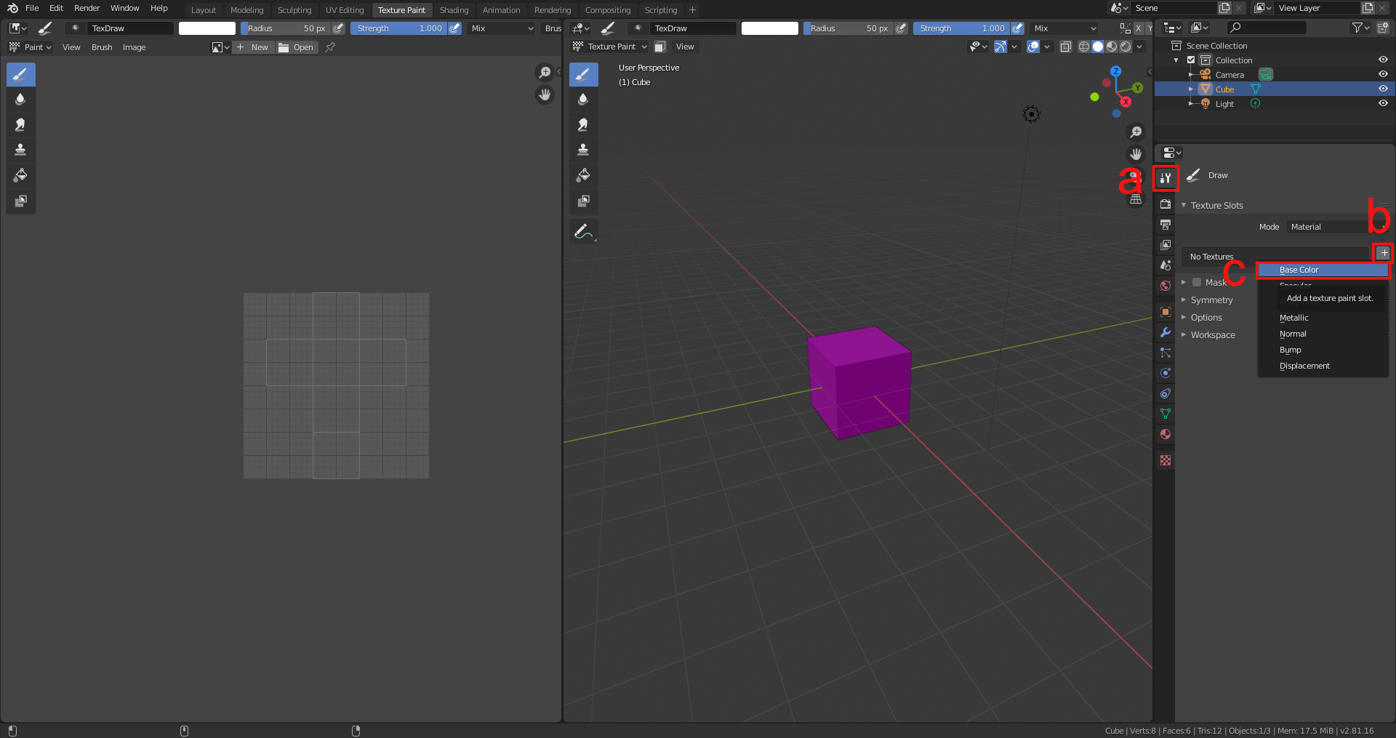Toggle visibility of the Light object
The image size is (1396, 738).
[1383, 103]
